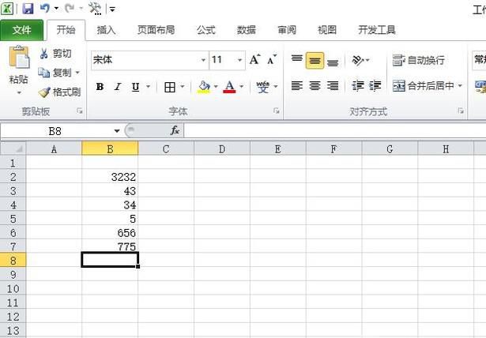Toggle Bold formatting
The height and width of the screenshot is (338, 486).
(x=100, y=87)
